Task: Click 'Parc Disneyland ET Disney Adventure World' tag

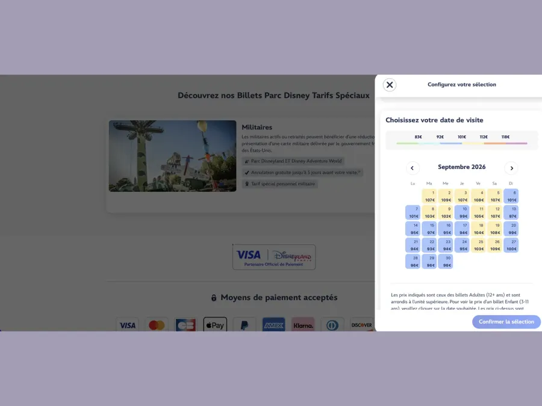Action: click(293, 161)
